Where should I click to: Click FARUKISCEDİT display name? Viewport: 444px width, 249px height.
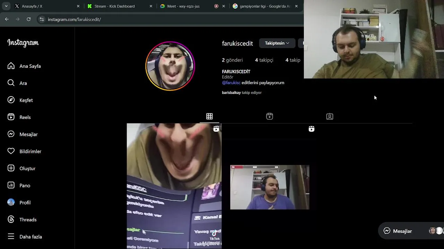pyautogui.click(x=236, y=72)
